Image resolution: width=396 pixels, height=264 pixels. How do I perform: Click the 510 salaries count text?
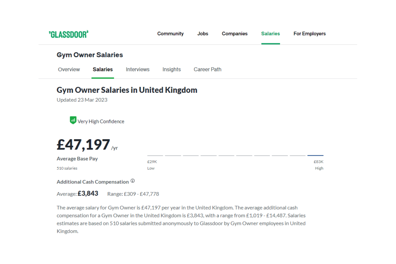coord(67,168)
